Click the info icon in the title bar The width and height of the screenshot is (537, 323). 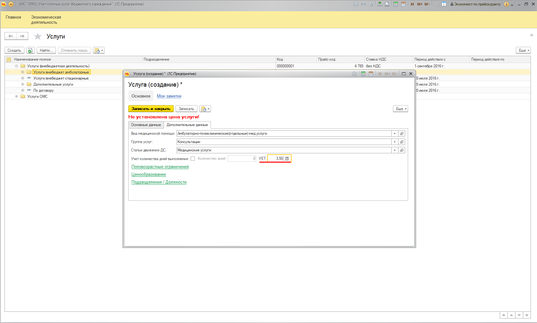pyautogui.click(x=506, y=4)
